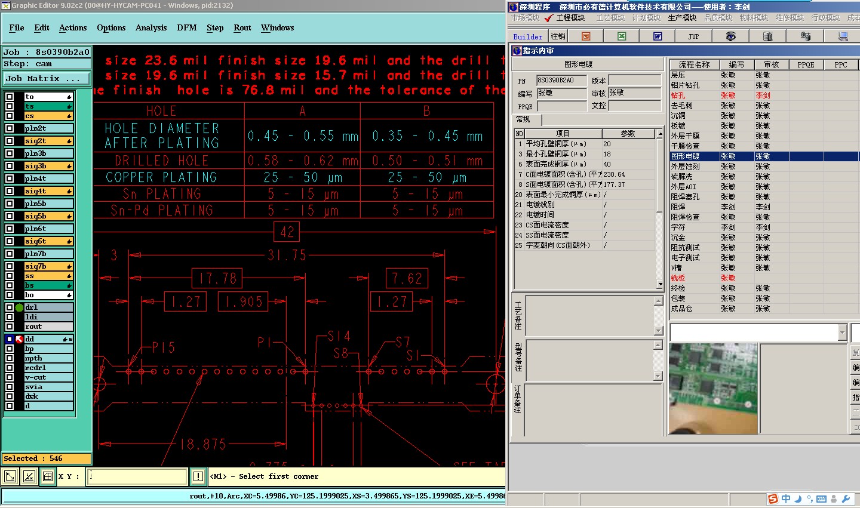Viewport: 860px width, 508px height.
Task: Select the orange sig4t layer swatch
Action: (x=48, y=191)
